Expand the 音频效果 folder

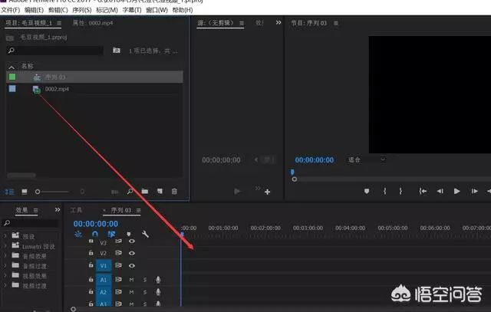tap(5, 256)
